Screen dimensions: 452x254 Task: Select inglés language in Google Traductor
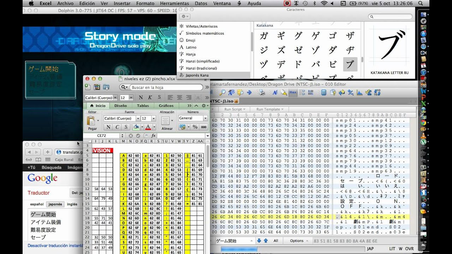pos(72,204)
